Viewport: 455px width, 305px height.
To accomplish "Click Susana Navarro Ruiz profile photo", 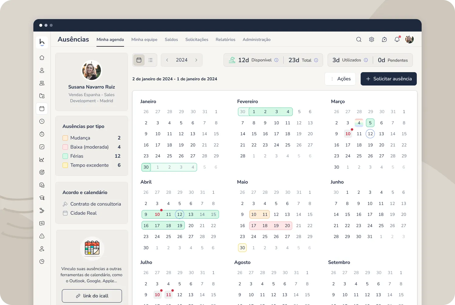I will click(92, 70).
